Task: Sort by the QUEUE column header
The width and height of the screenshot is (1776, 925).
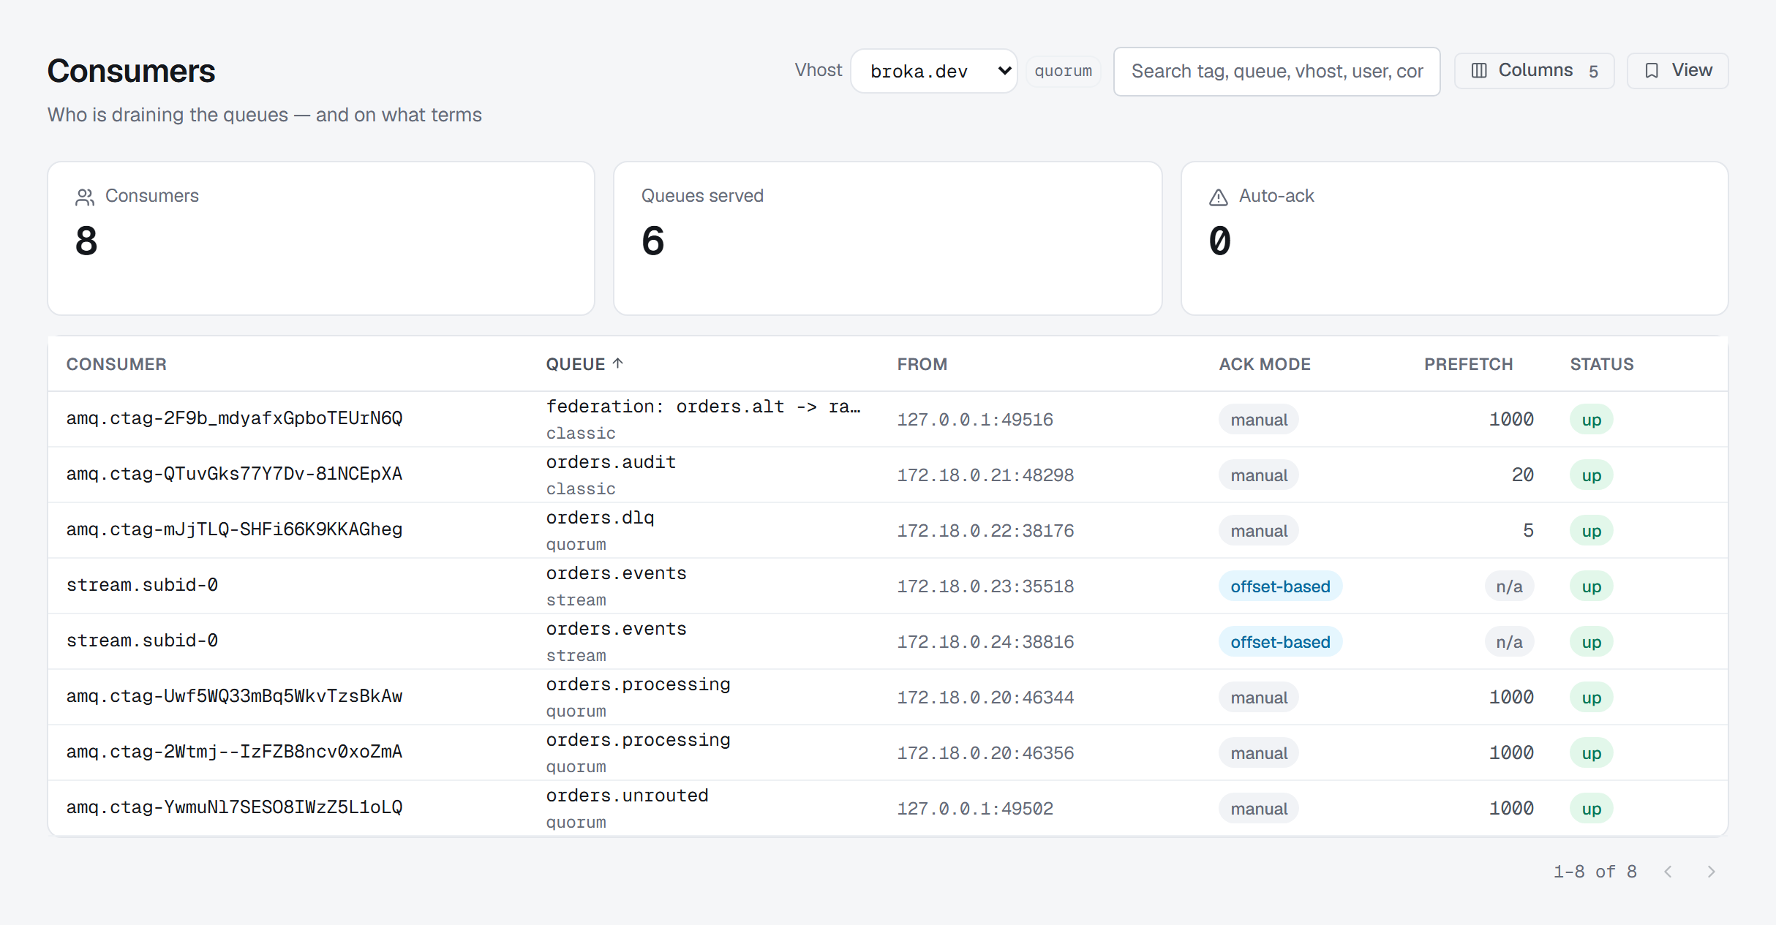Action: click(584, 364)
